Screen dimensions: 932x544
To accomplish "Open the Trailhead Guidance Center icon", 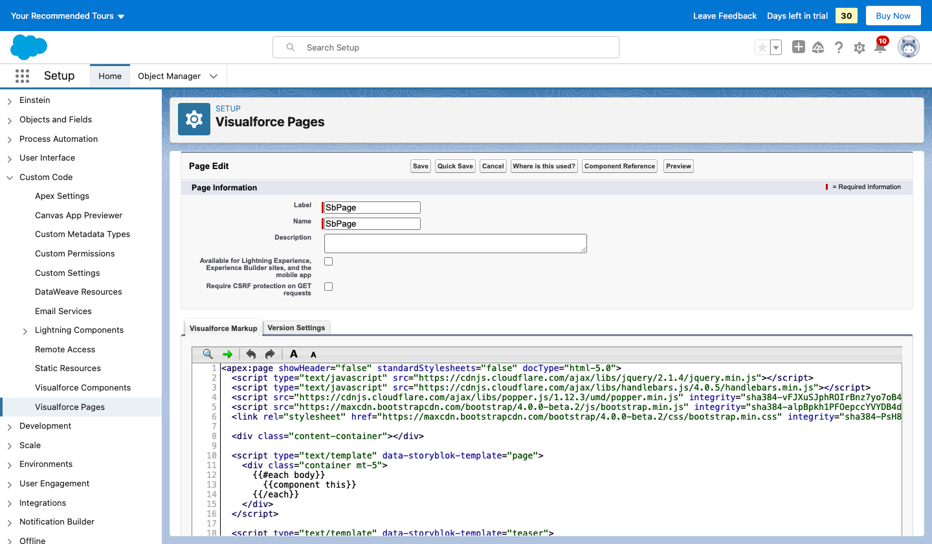I will 818,47.
